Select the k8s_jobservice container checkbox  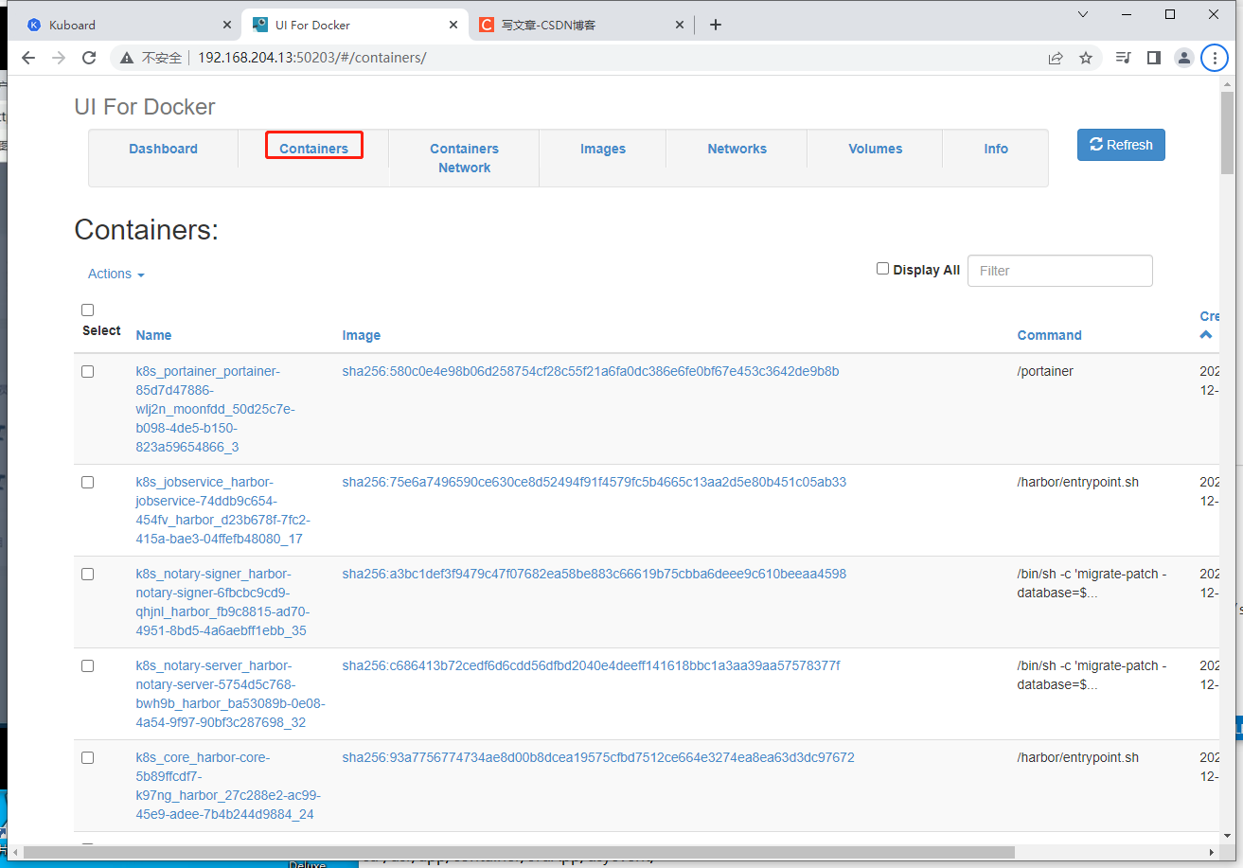[88, 482]
